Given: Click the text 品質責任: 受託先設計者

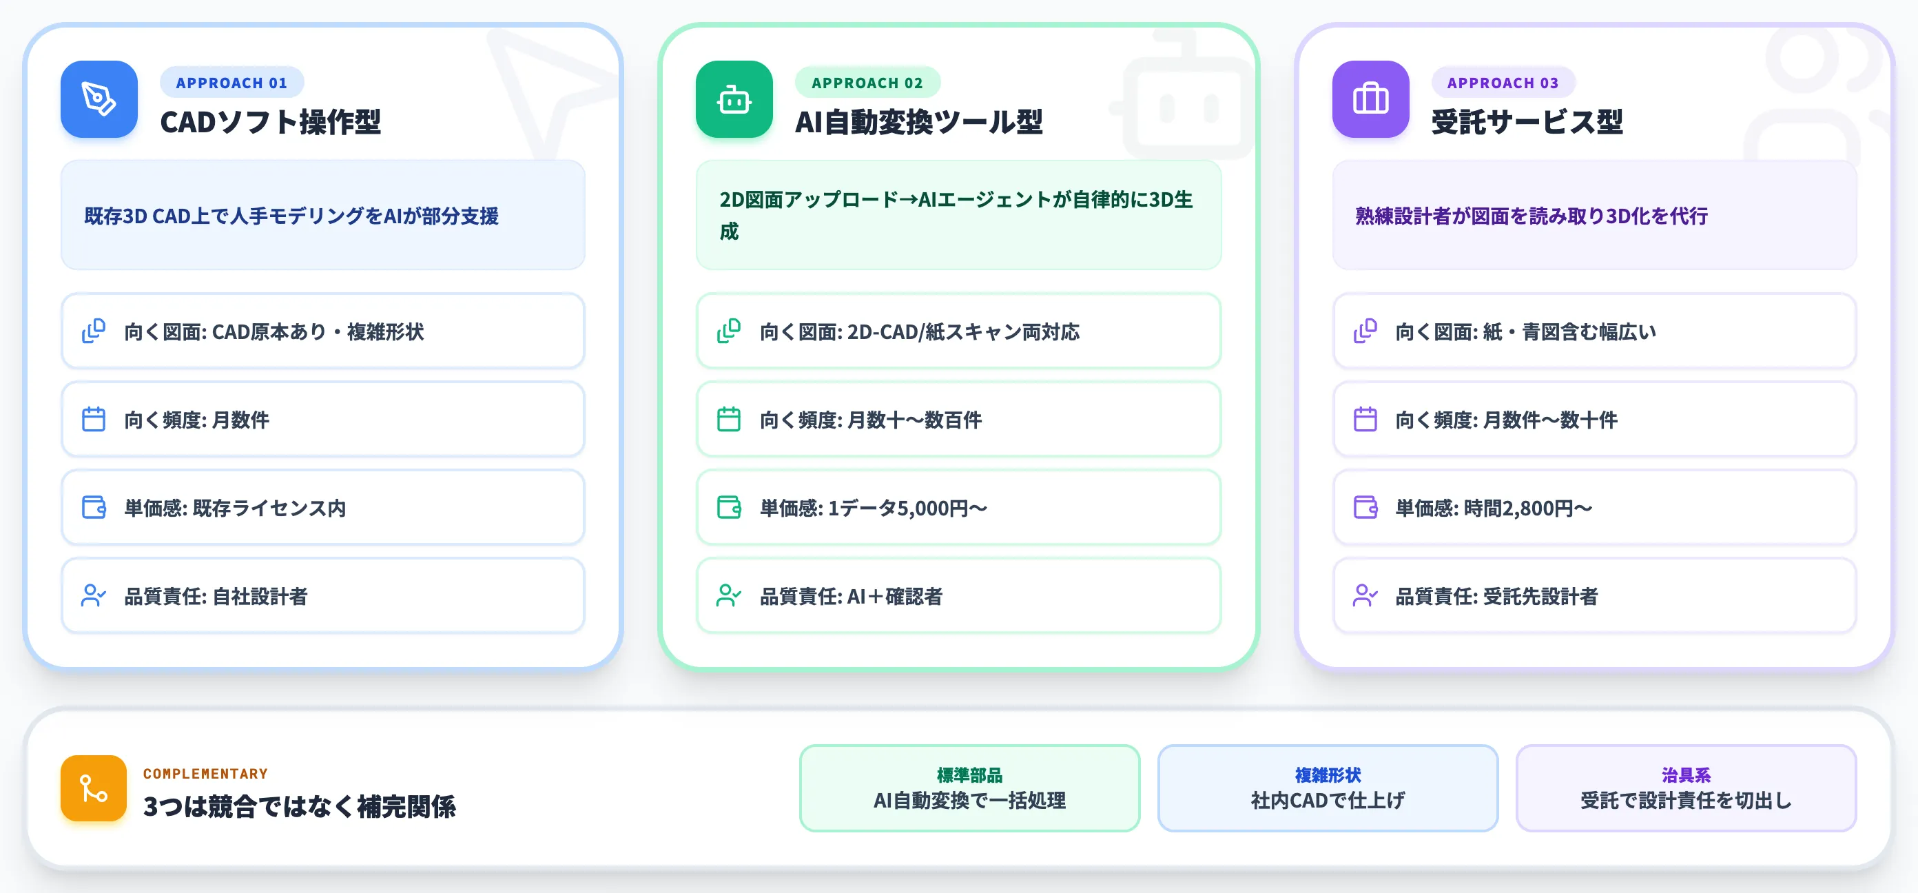Looking at the screenshot, I should pos(1496,597).
